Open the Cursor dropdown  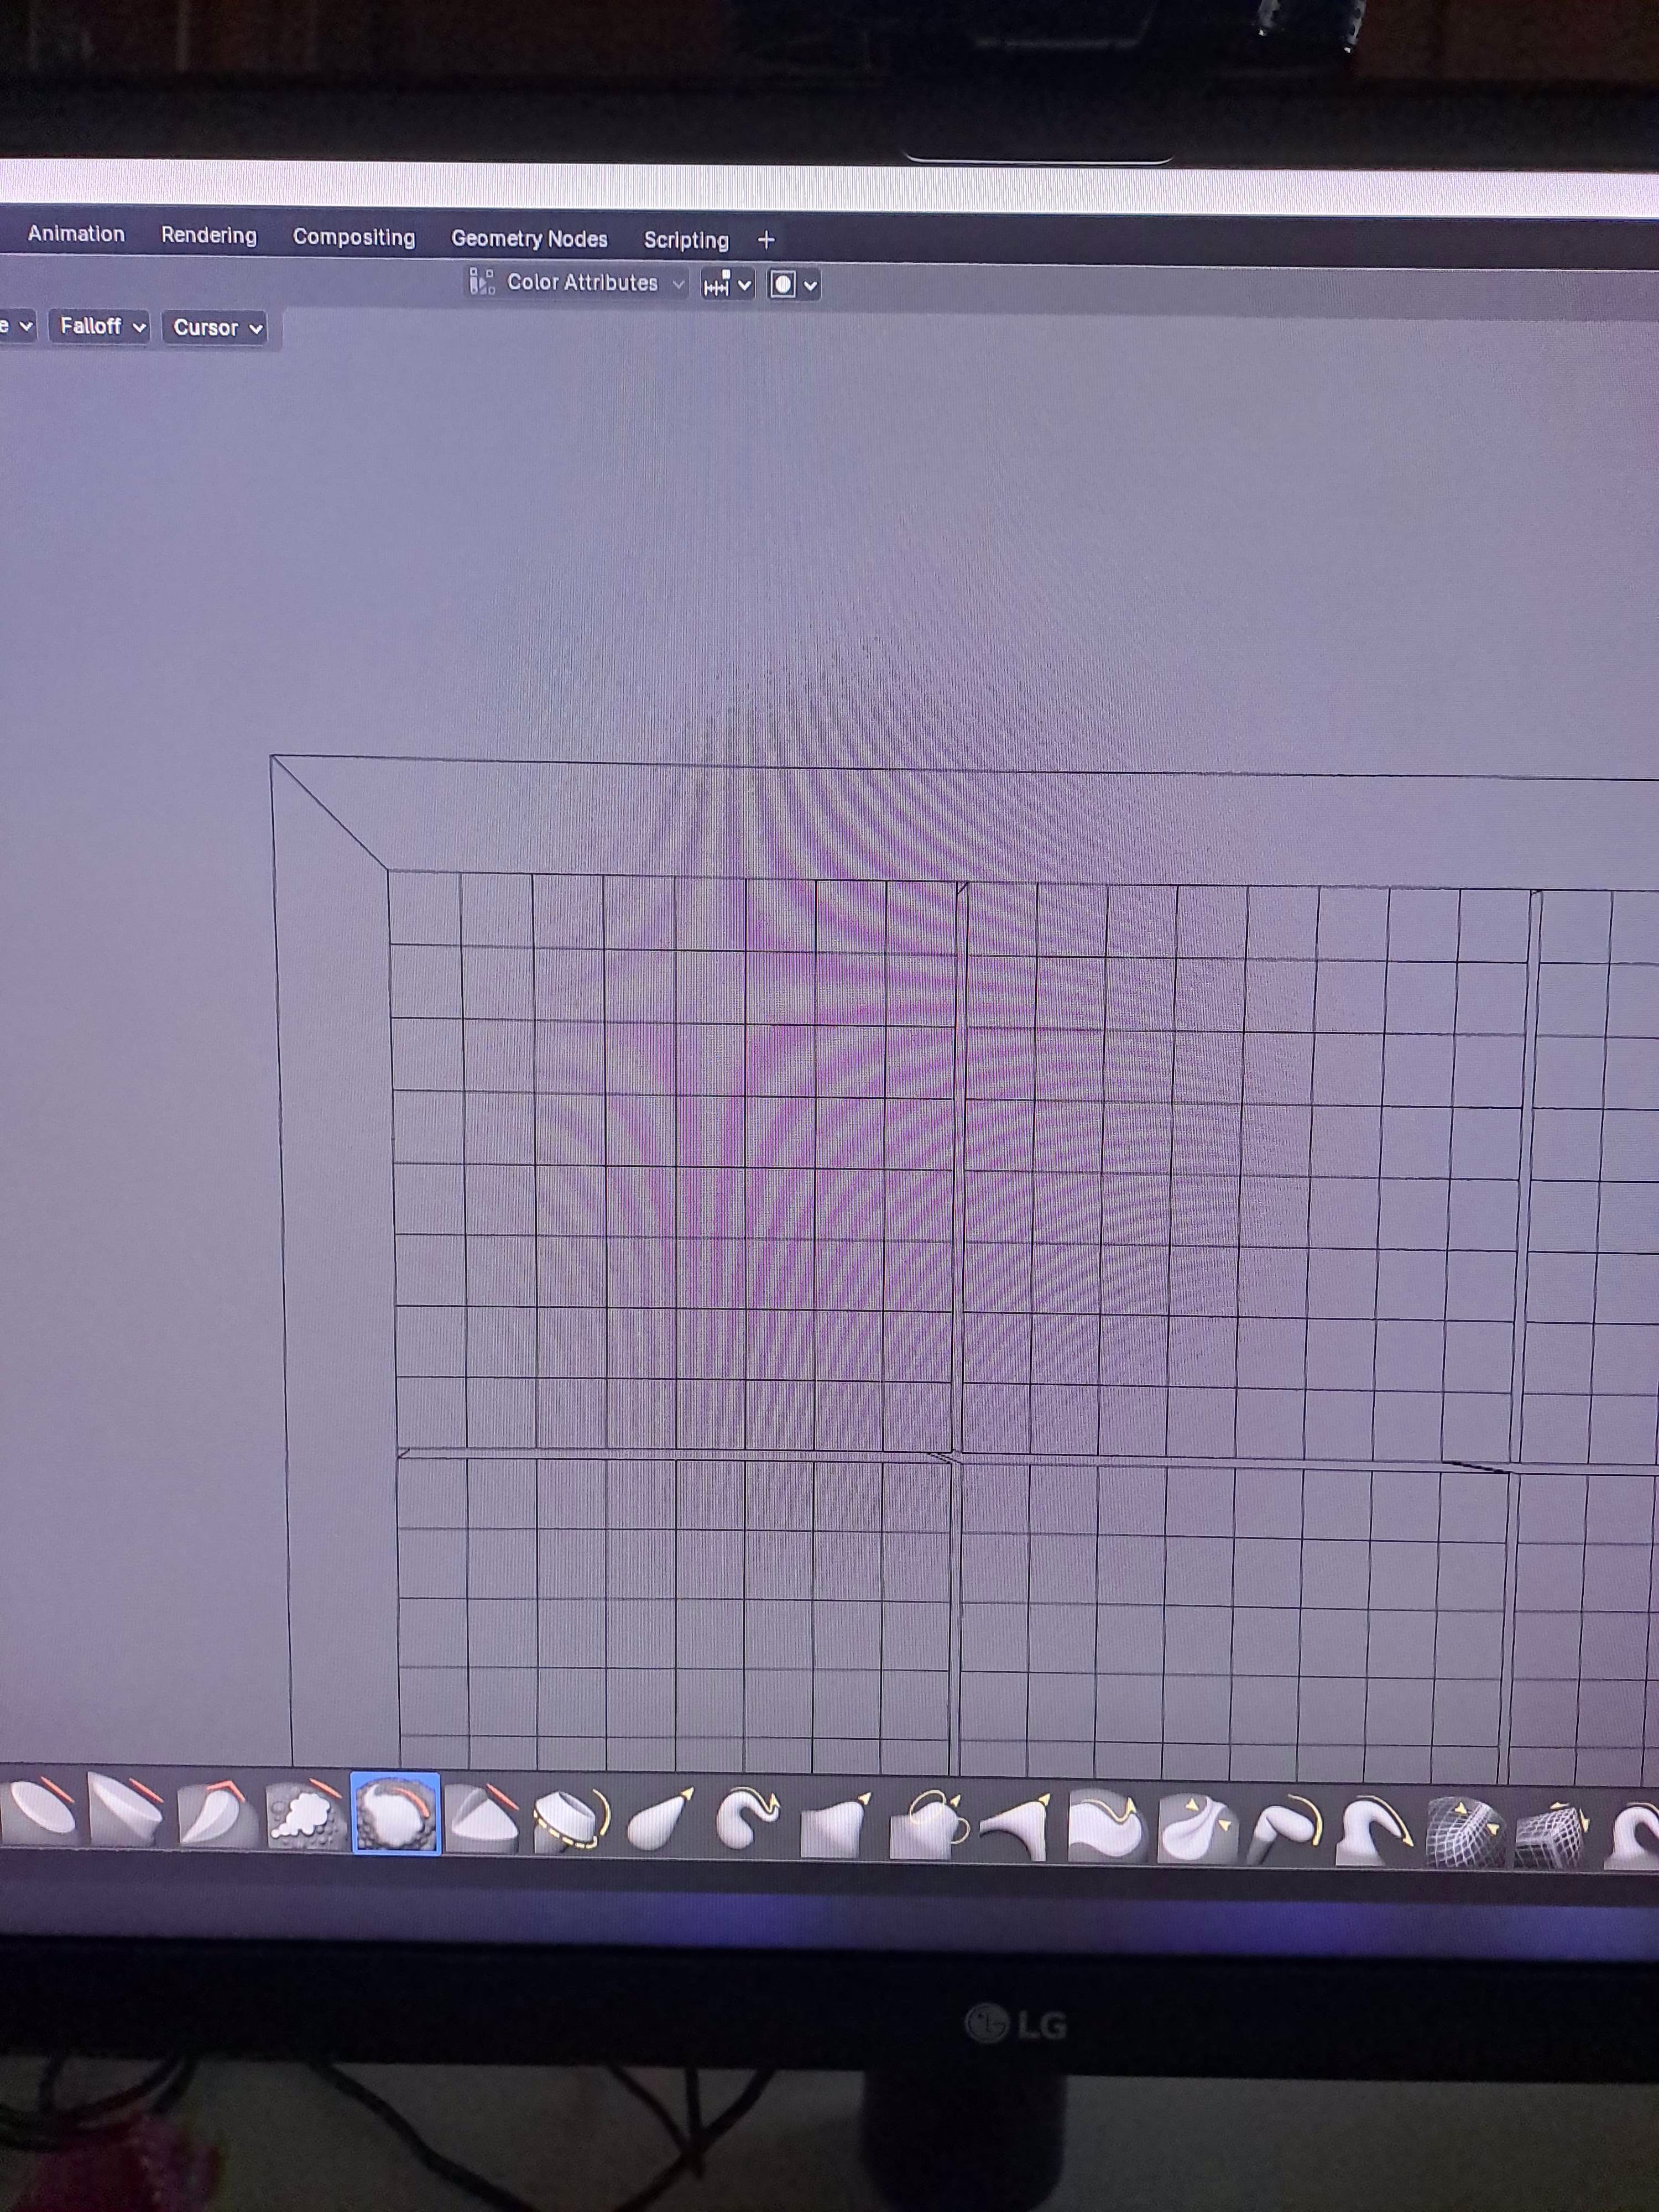click(215, 328)
